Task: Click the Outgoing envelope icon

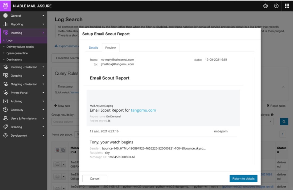Action: 6,76
